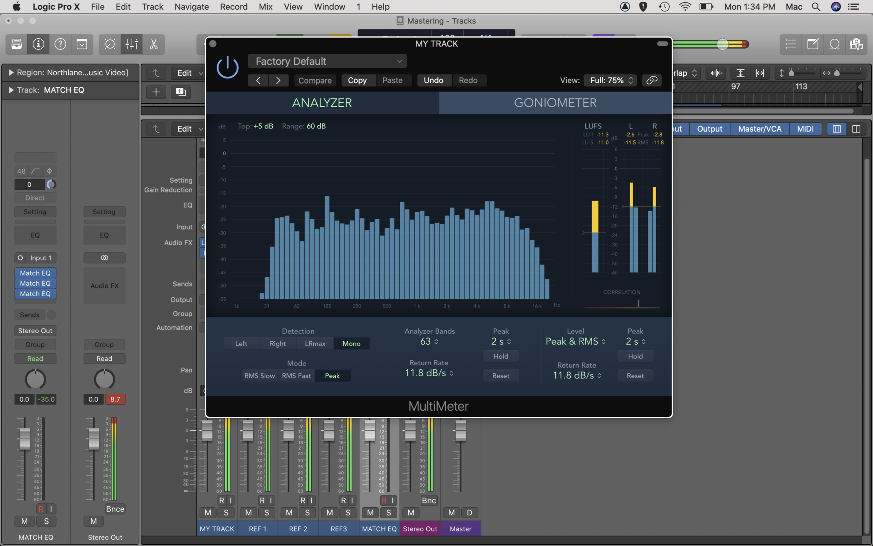
Task: Click the master volume slider
Action: point(722,44)
